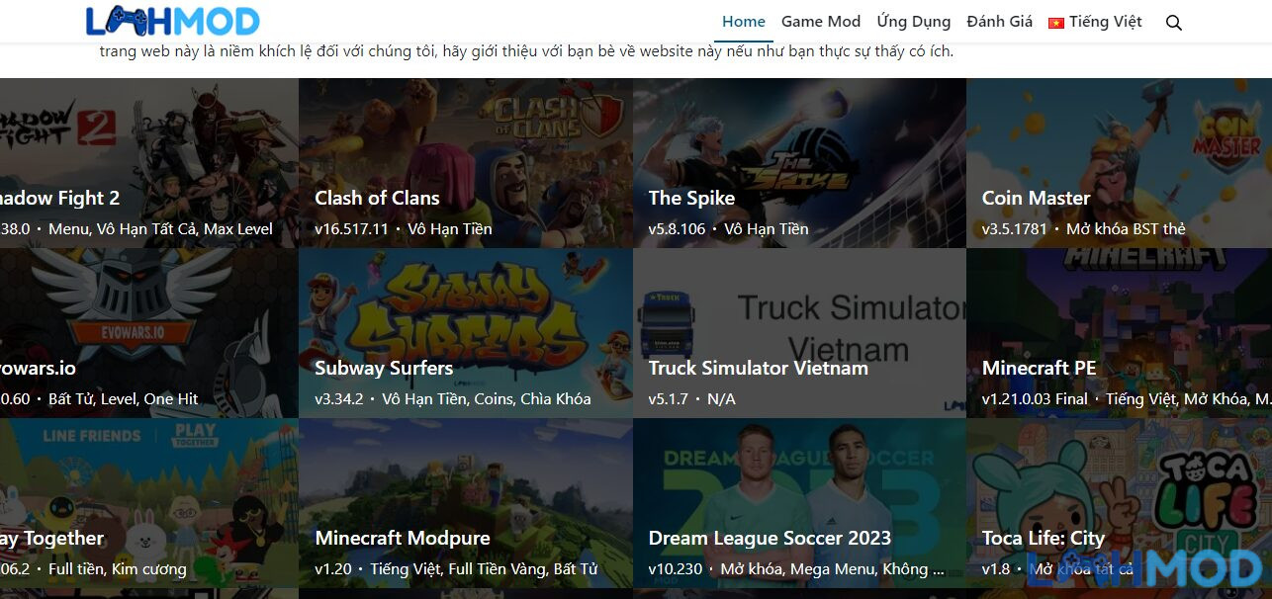
Task: Open the Game Mod menu
Action: (x=821, y=22)
